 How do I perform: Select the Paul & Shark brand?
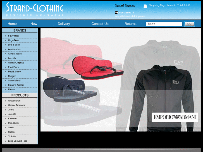pos(15,71)
